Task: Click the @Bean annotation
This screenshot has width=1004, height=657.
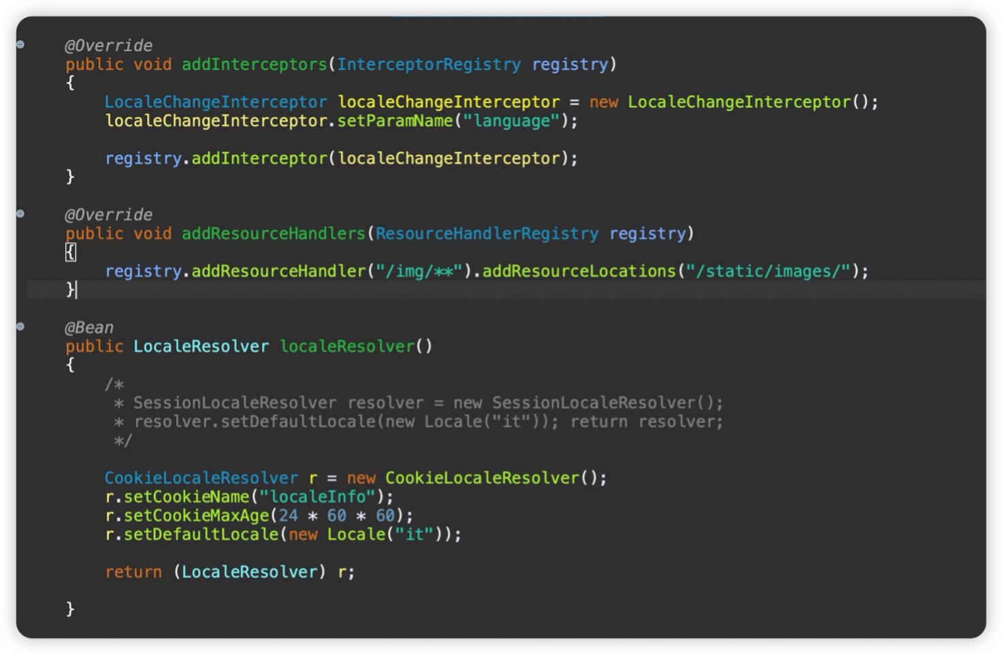Action: pos(89,327)
